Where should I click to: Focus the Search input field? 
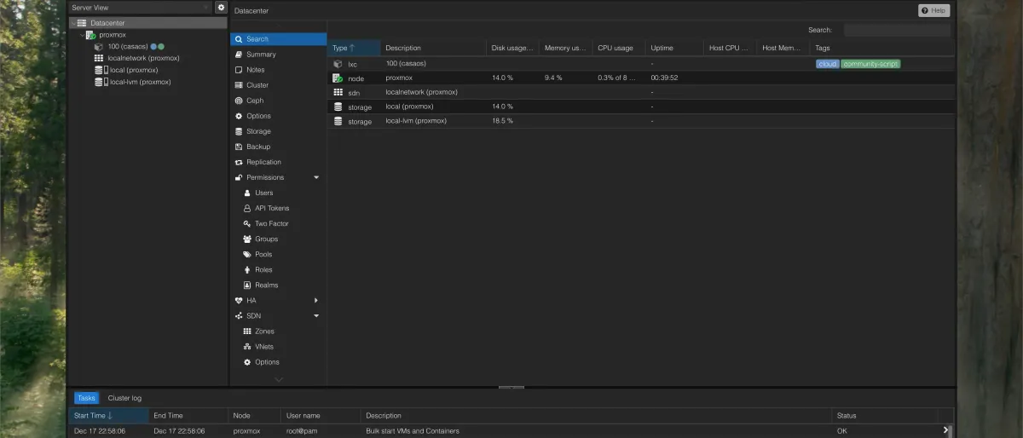(897, 30)
